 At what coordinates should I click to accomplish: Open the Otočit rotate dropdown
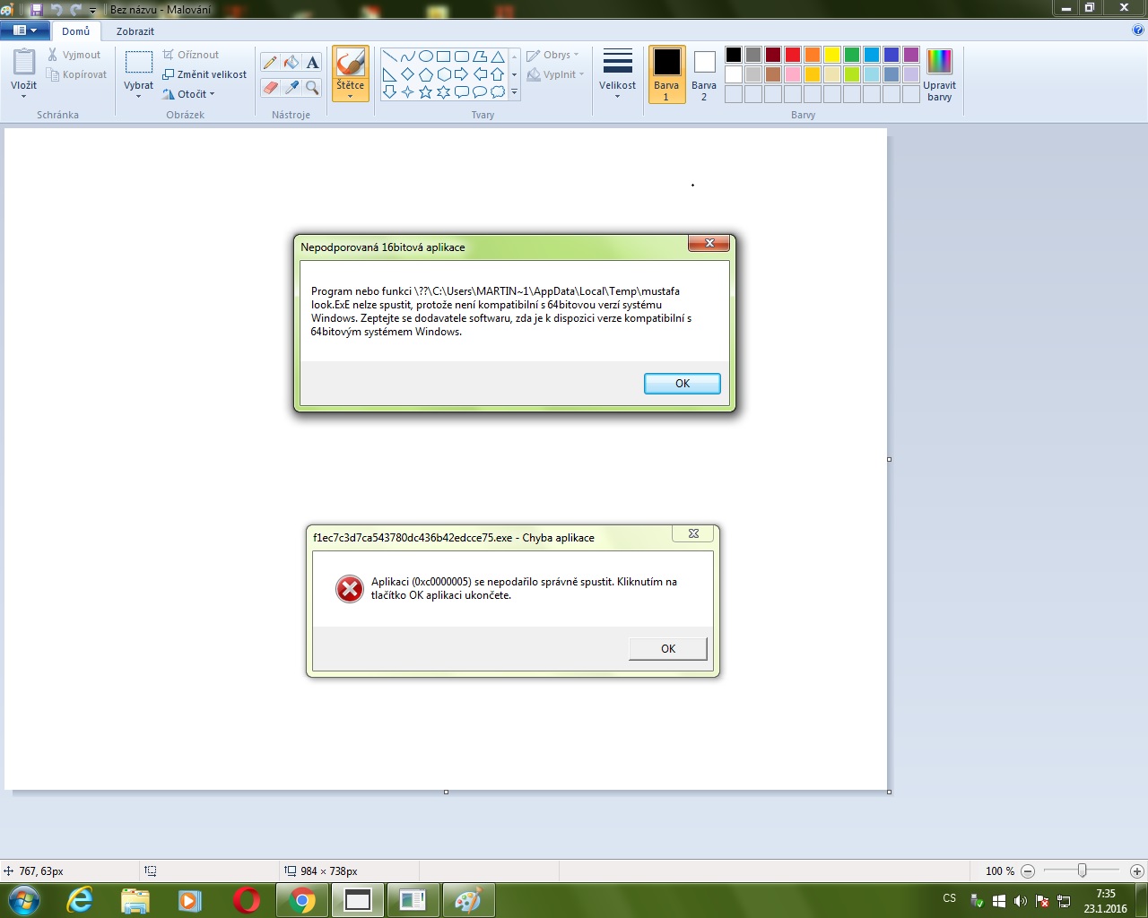189,94
